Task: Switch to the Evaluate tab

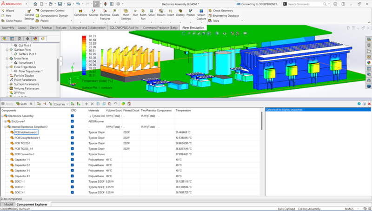Action: (x=60, y=27)
